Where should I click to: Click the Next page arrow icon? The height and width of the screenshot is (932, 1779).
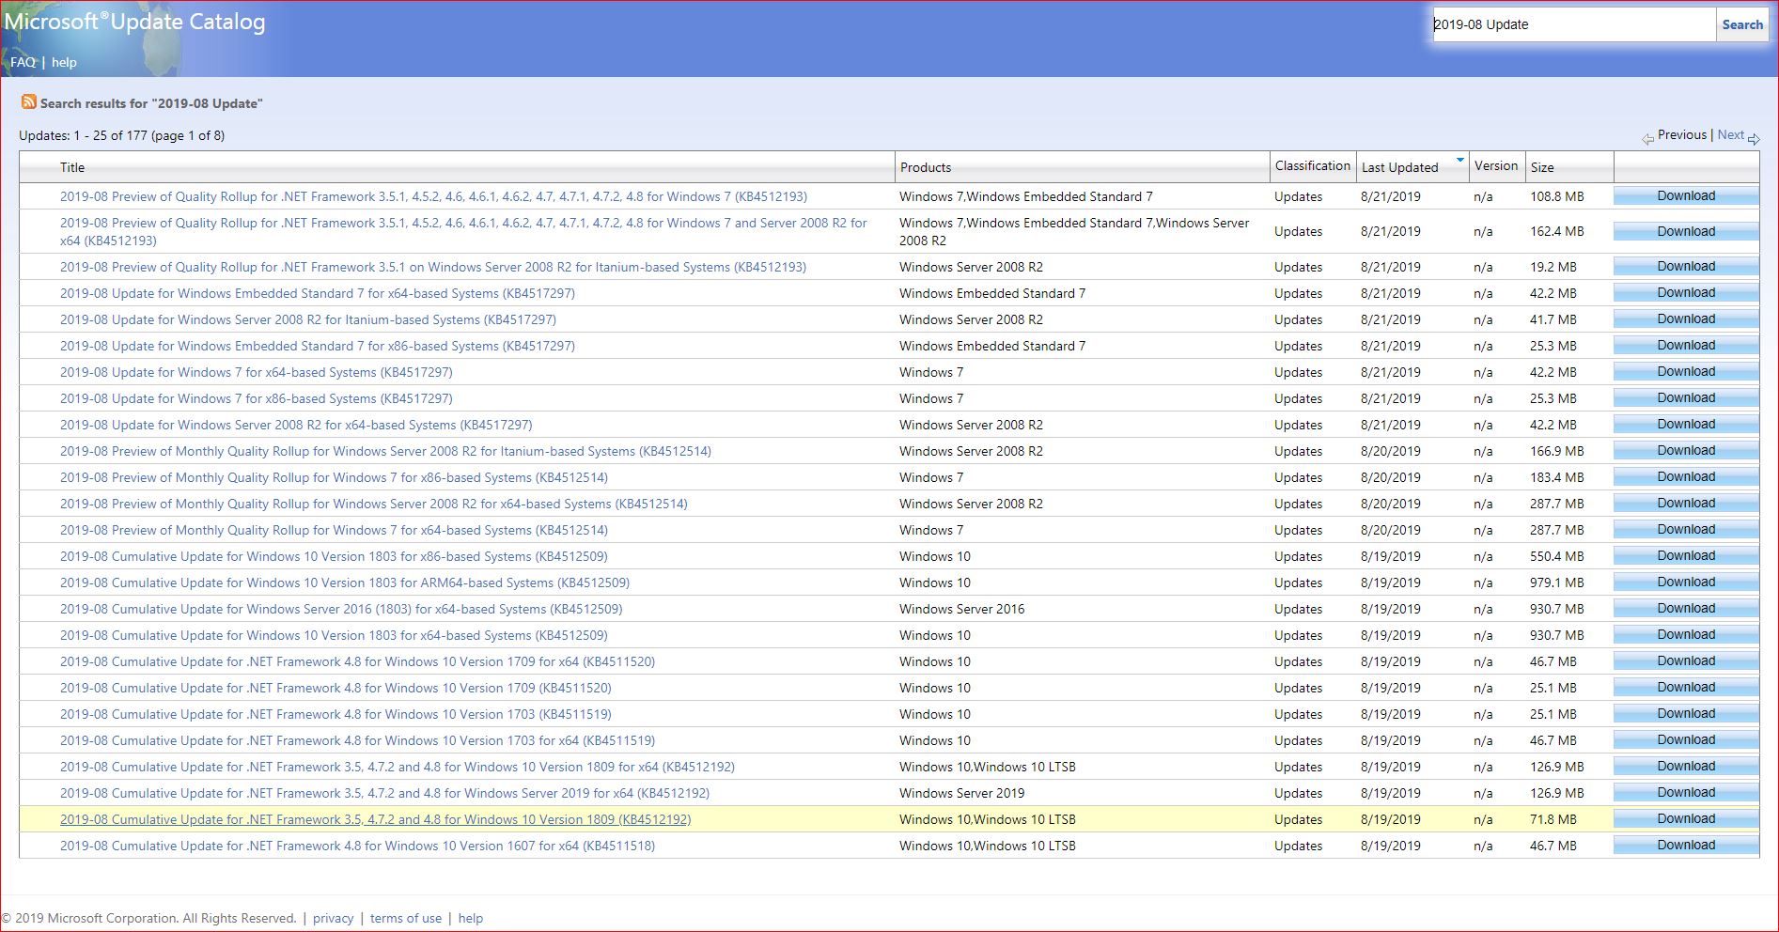click(x=1754, y=139)
